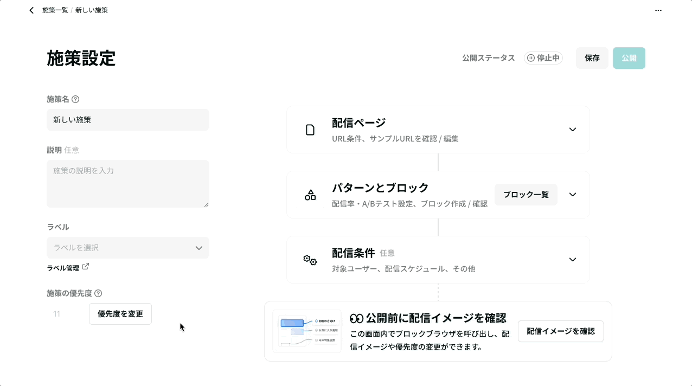
Task: Focus the 施策の説明を入力 text area
Action: click(128, 184)
